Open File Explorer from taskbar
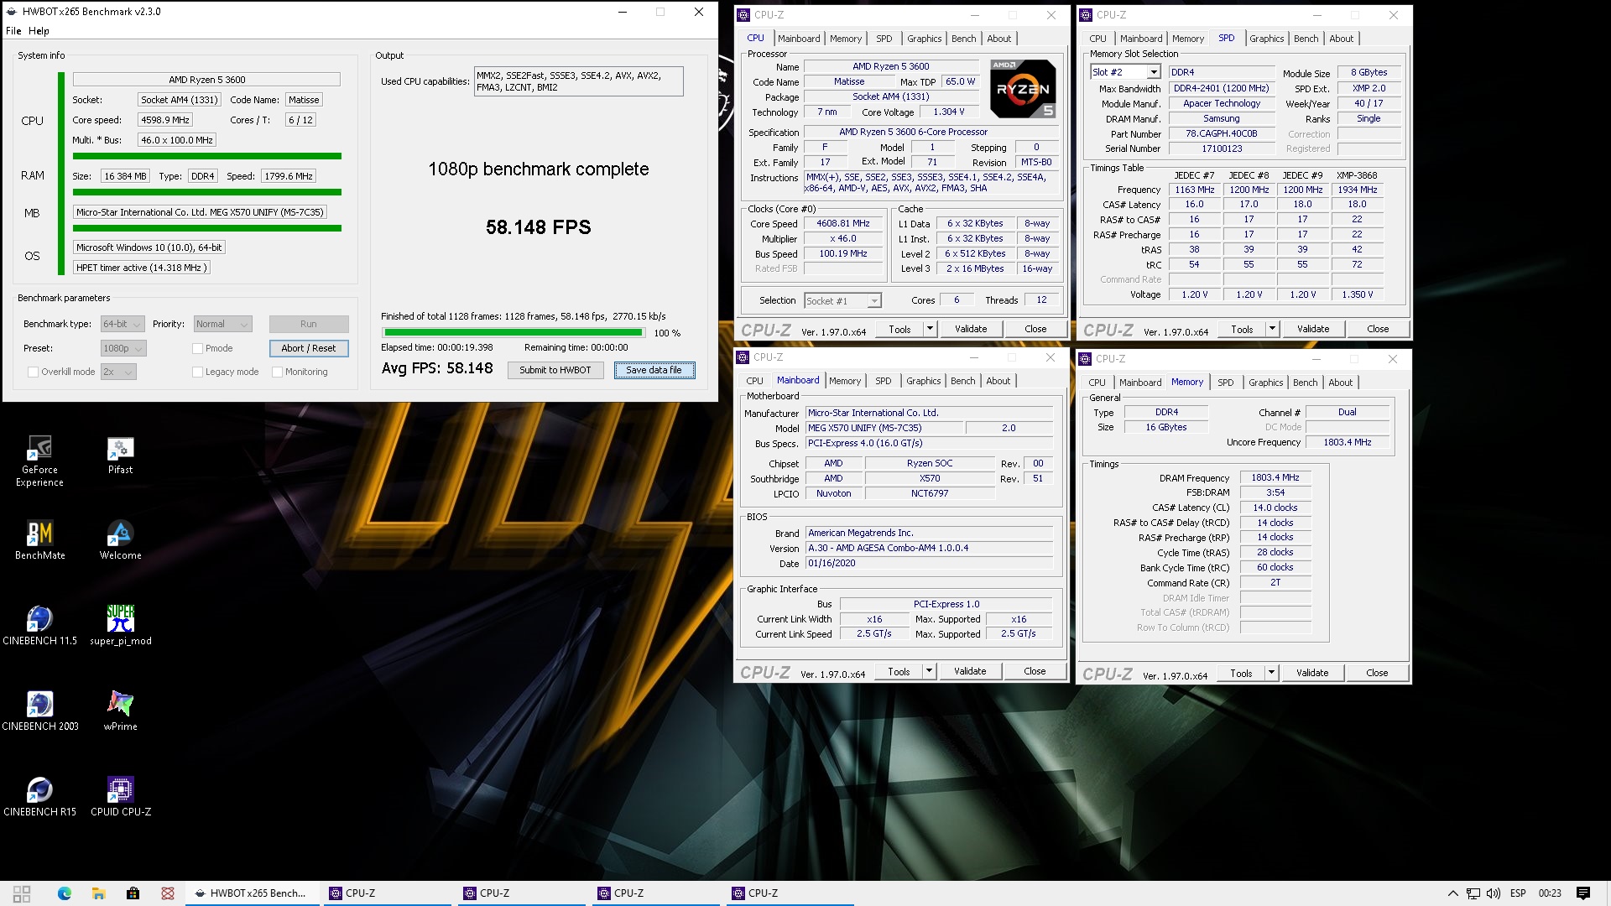The image size is (1611, 906). point(98,893)
